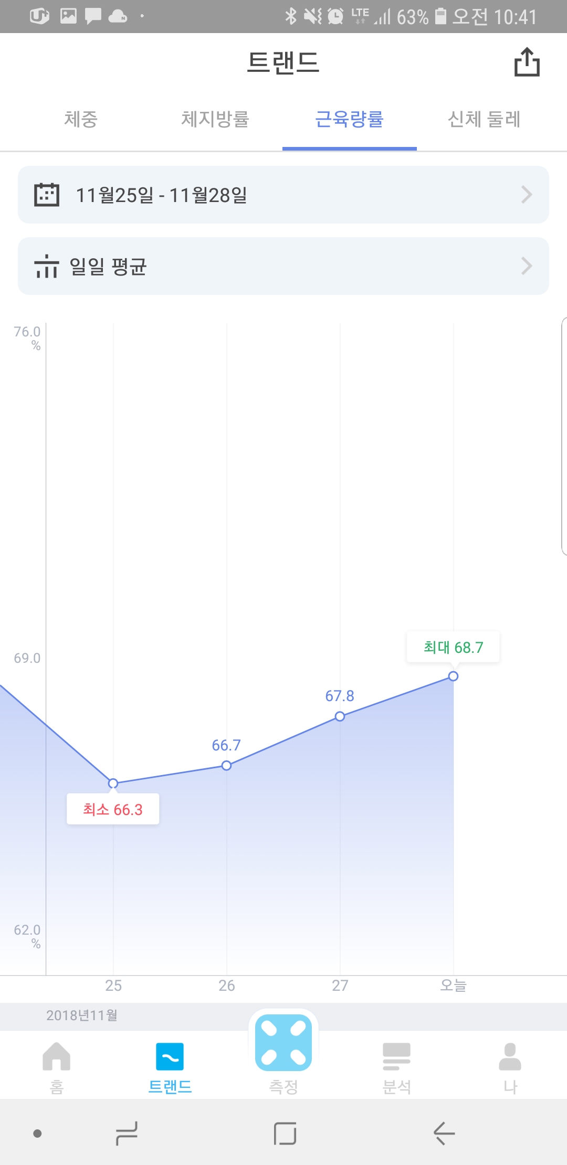Tap the bar chart icon beside 일일 평균
567x1165 pixels.
pyautogui.click(x=47, y=266)
